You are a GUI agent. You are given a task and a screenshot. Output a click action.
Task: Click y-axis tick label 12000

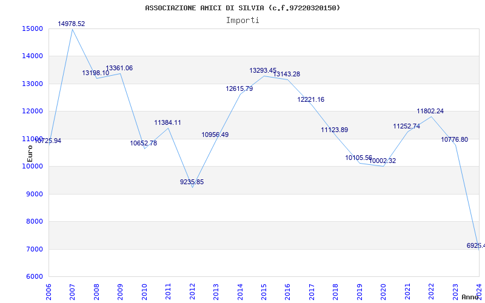pyautogui.click(x=32, y=112)
